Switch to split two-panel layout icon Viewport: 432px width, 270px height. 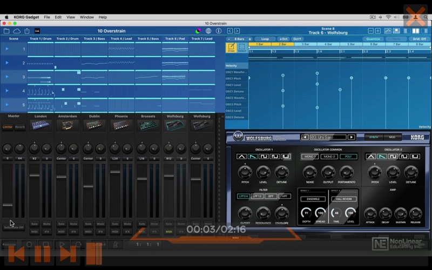pyautogui.click(x=416, y=31)
